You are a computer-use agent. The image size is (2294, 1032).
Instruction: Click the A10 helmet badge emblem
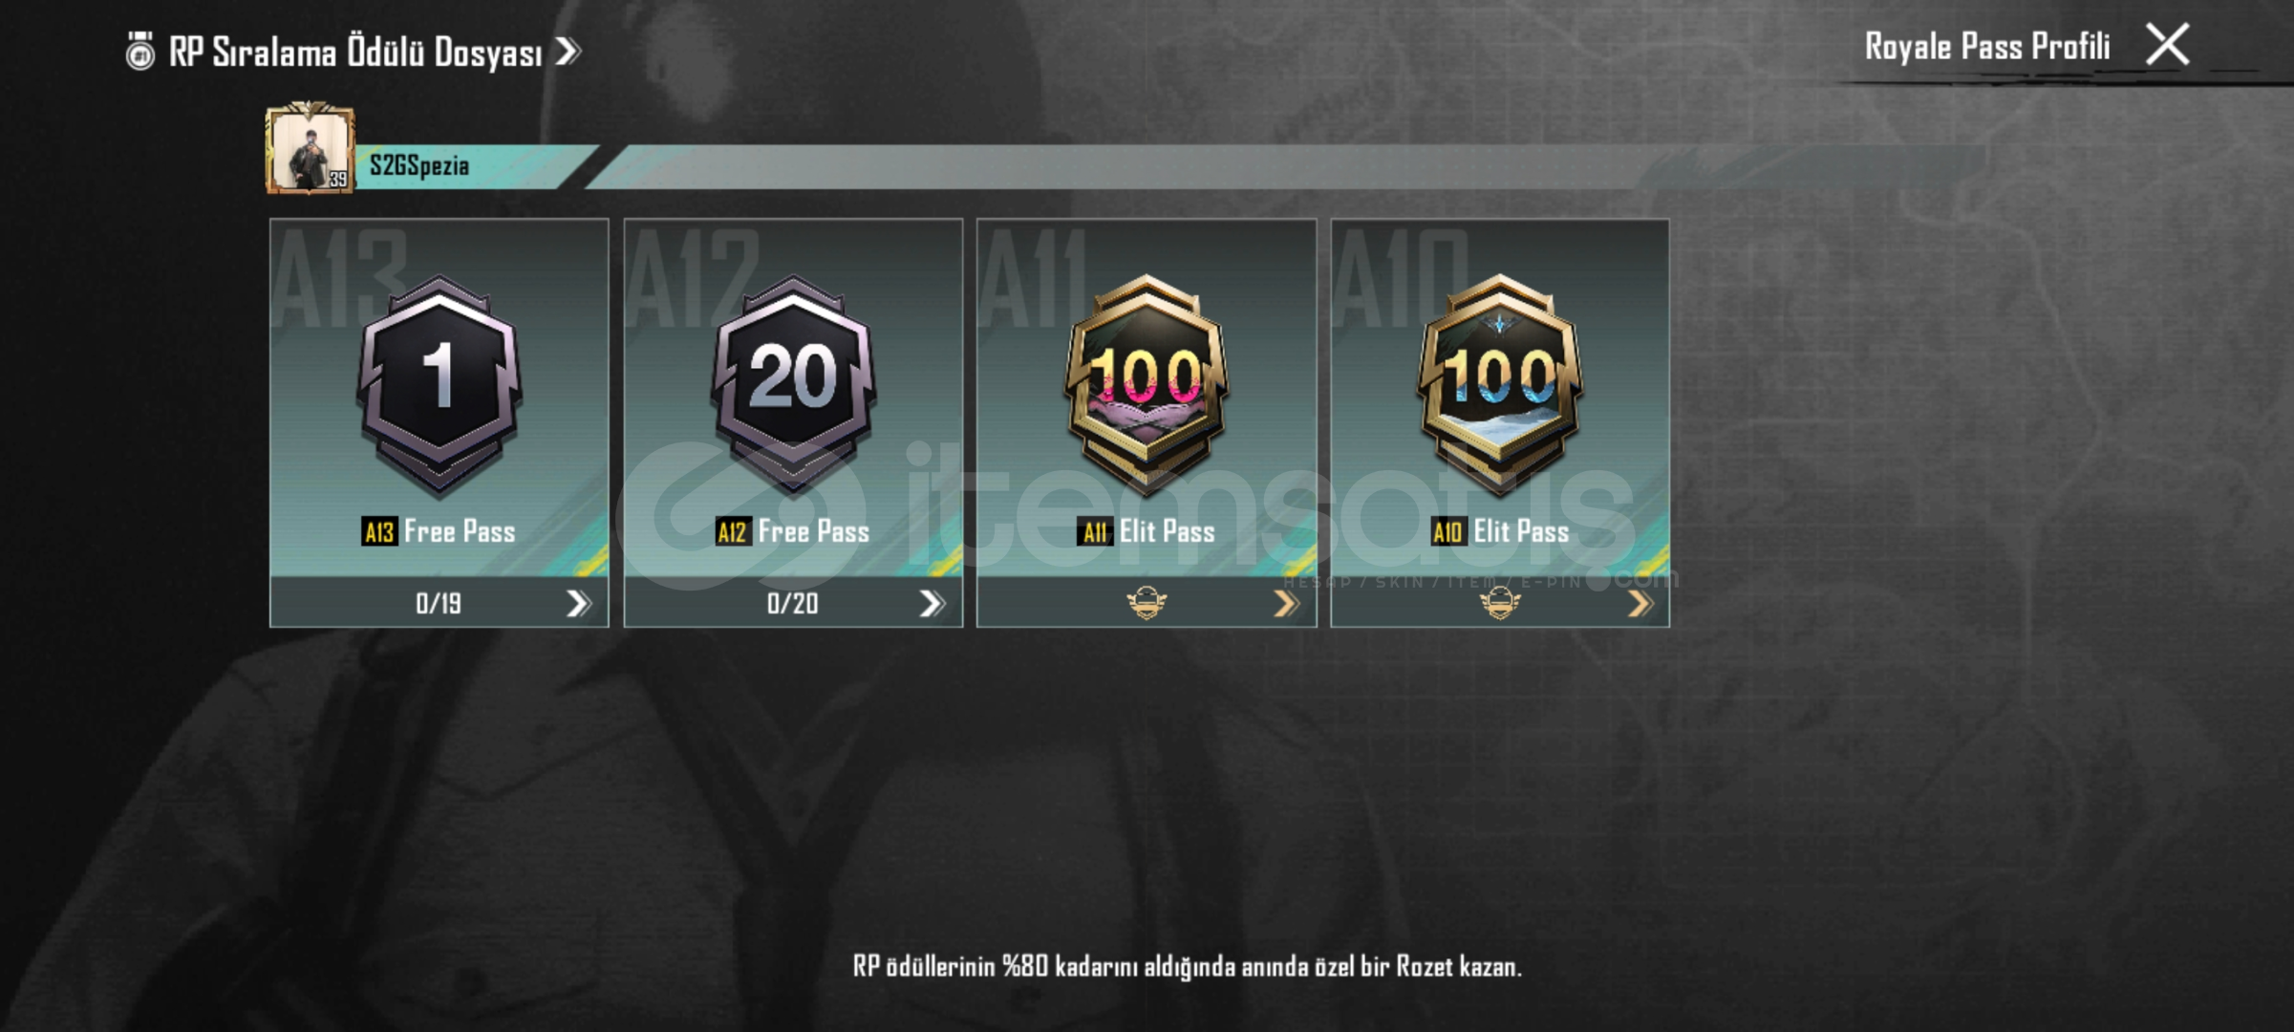click(x=1500, y=603)
